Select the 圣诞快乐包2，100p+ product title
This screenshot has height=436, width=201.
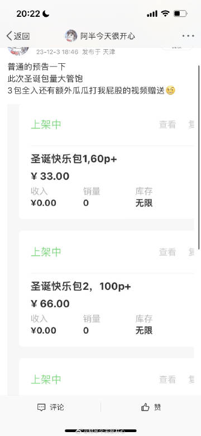tap(80, 287)
